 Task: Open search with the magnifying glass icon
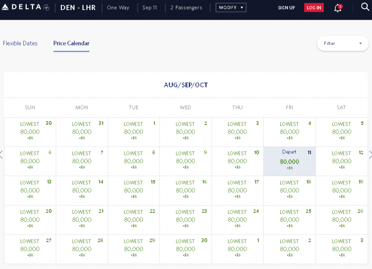365,7
